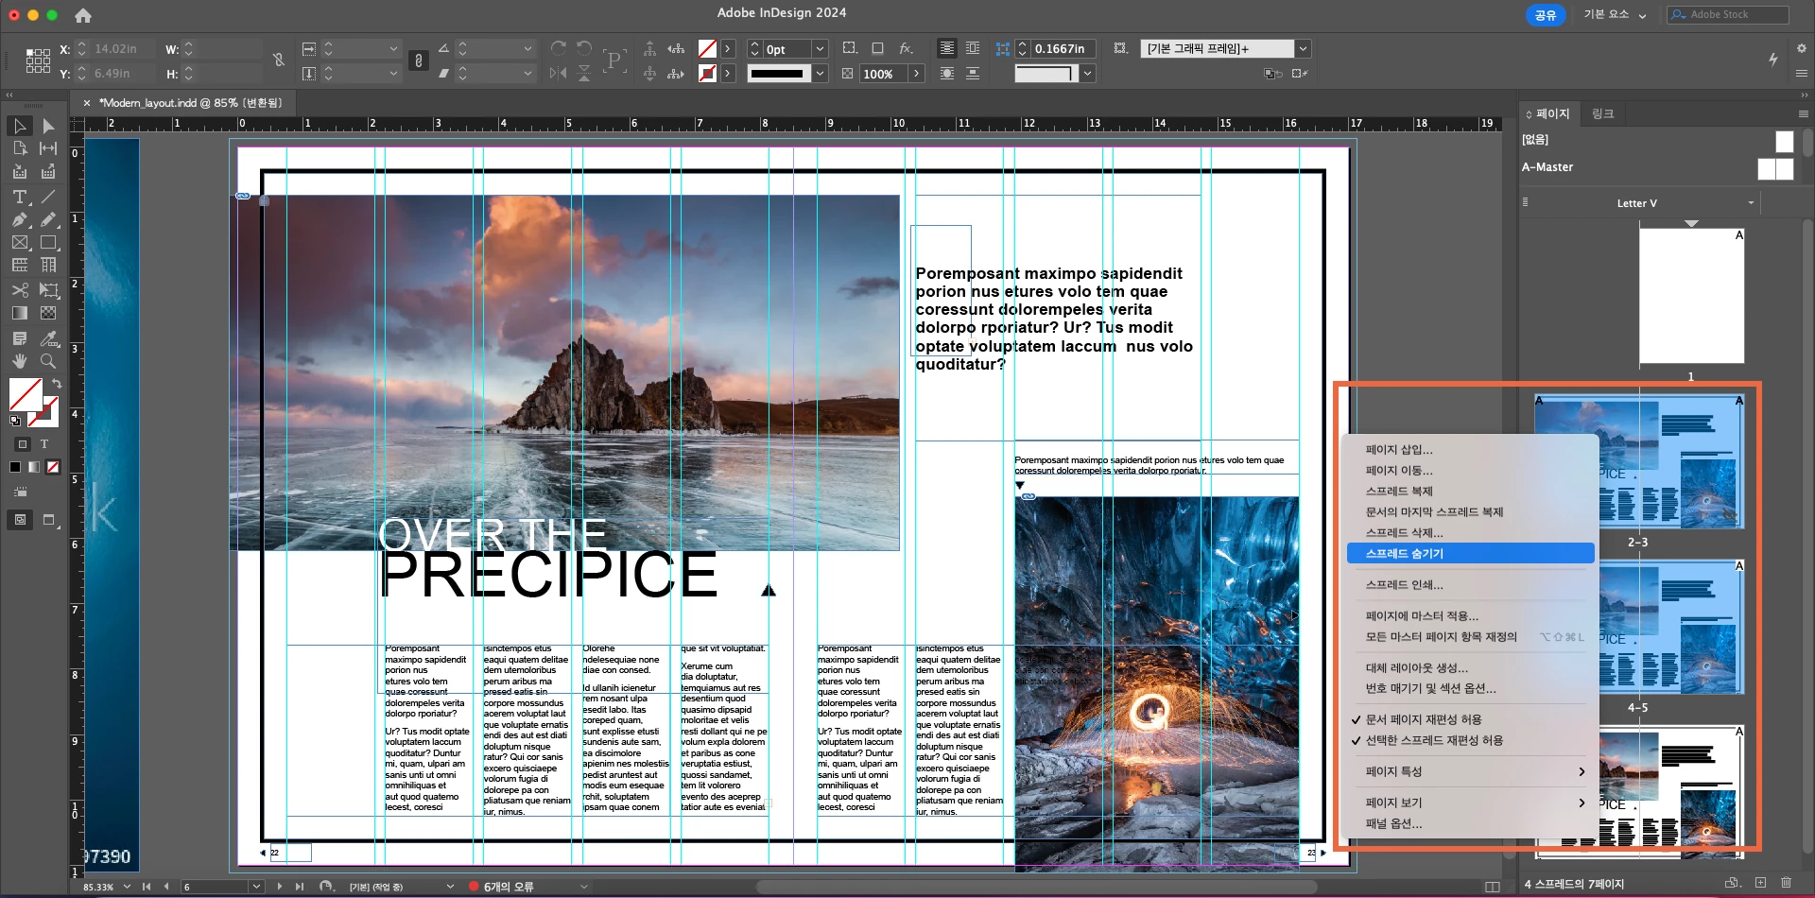
Task: Click '6개의 오류' preflight status
Action: [x=508, y=887]
